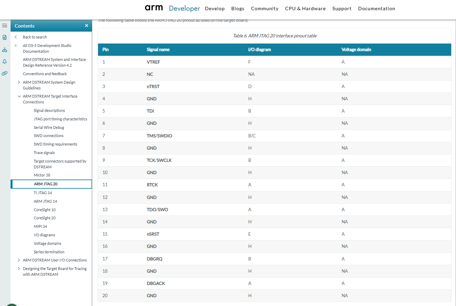Select CoreSight 20 in contents tree

(45, 218)
